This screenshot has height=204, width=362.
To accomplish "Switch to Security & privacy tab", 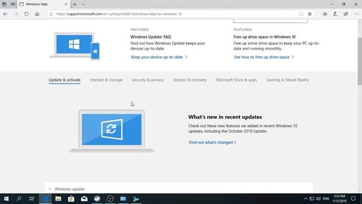I will coord(148,80).
